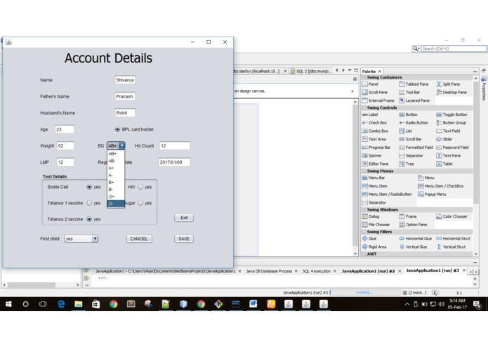Select the Horizontal Glue palette item
Viewport: 488px width, 347px height.
click(415, 239)
